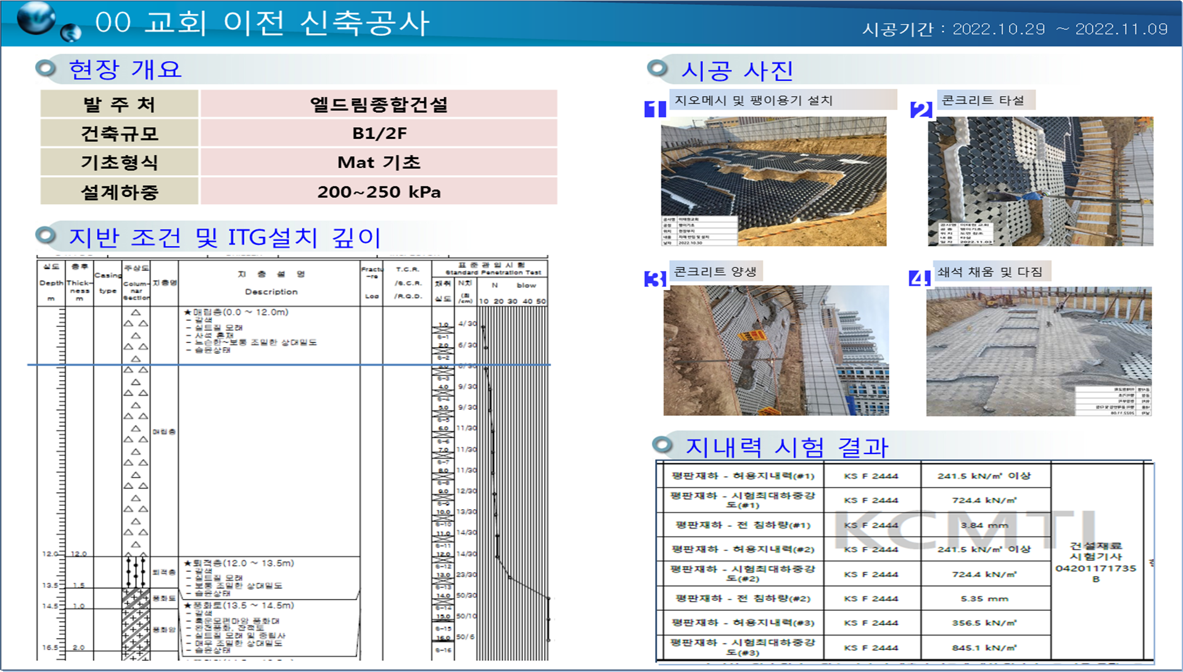Click the '평판재하 - 허용지내력(#1)' row label
The width and height of the screenshot is (1183, 672).
pyautogui.click(x=743, y=476)
